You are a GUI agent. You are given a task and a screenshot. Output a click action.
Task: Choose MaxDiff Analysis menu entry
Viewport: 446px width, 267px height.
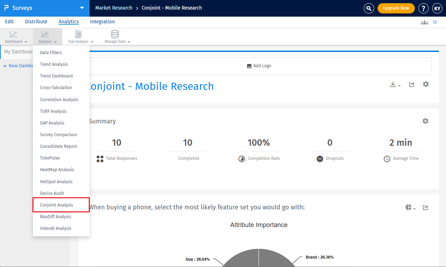pyautogui.click(x=56, y=217)
